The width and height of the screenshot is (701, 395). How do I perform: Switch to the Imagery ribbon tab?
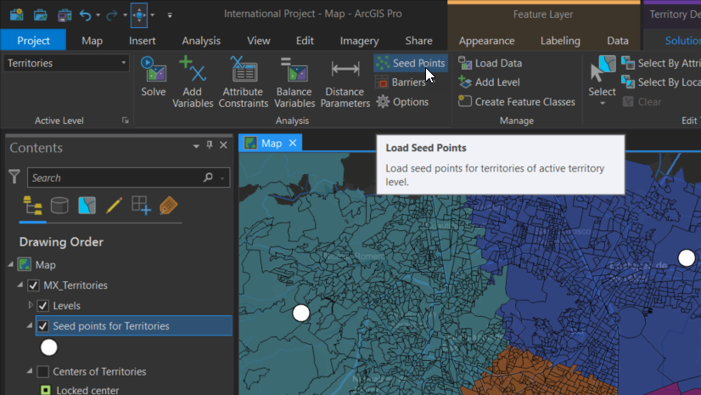(359, 41)
